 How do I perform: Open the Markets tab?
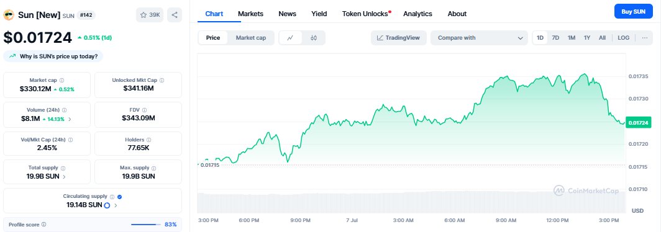pos(250,14)
